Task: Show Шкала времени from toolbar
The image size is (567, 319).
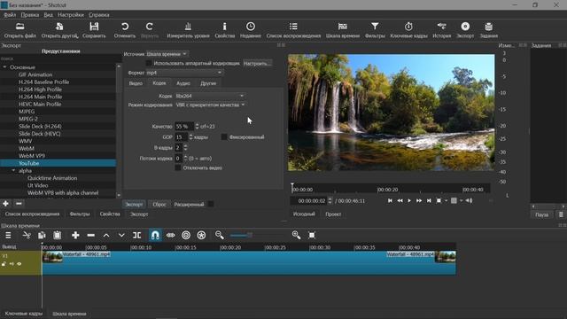Action: click(343, 30)
